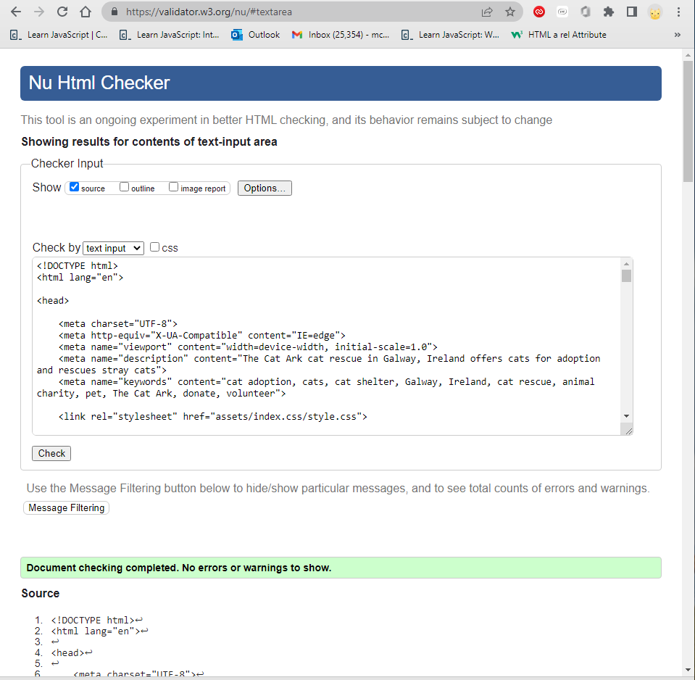Click the page vertical scrollbar thumb
This screenshot has height=680, width=695.
(x=688, y=122)
